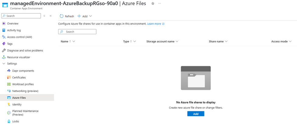
Task: Click the Tags icon
Action: (4, 44)
